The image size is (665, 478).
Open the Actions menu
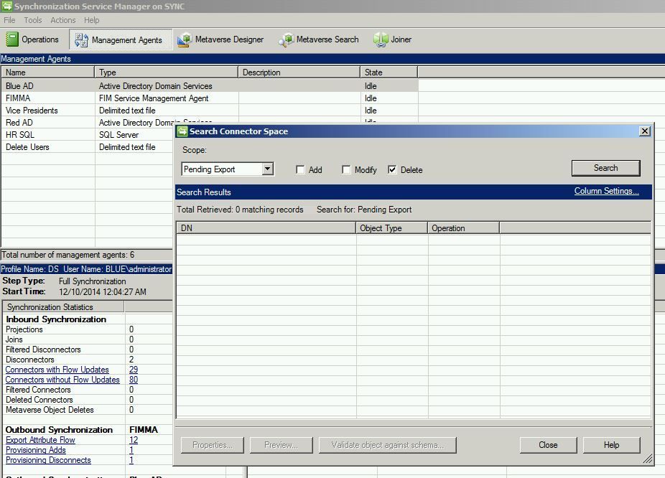pos(62,20)
